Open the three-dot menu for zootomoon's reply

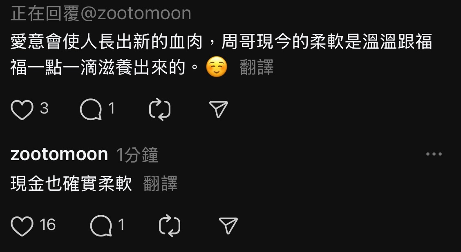point(434,154)
